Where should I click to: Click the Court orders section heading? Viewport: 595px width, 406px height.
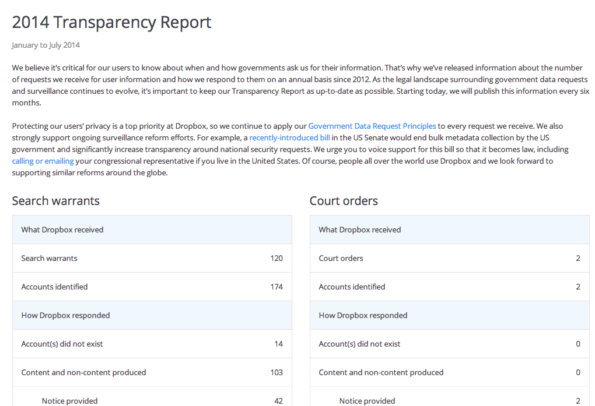(x=344, y=201)
